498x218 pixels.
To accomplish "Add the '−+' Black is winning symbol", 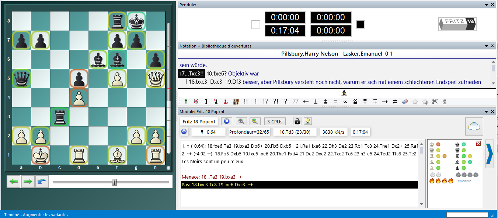I will 385,101.
